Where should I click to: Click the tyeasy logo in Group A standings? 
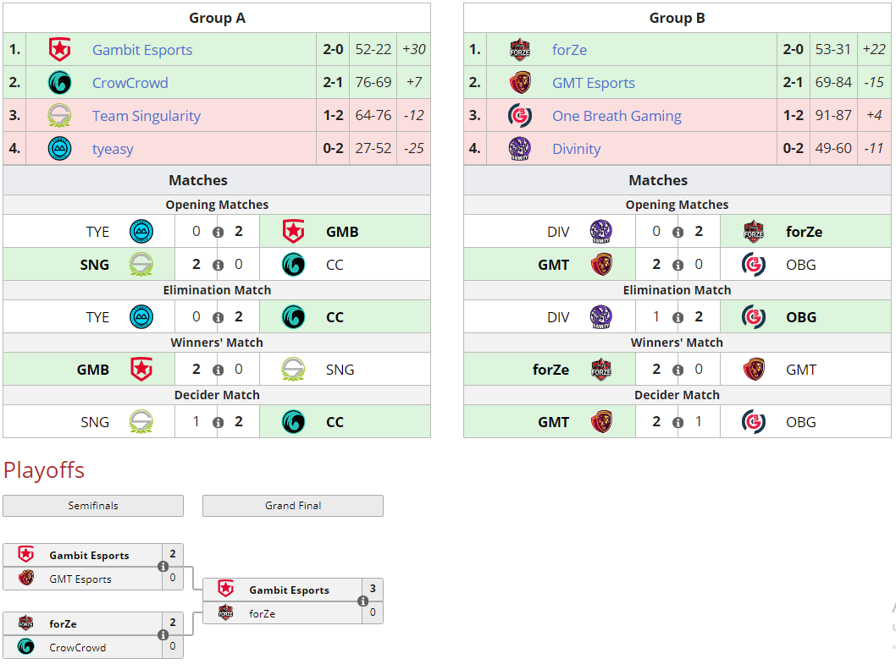pos(59,149)
